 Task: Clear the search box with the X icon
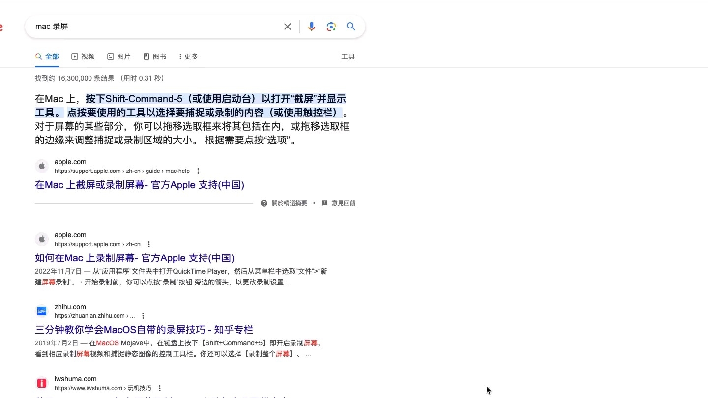288,27
